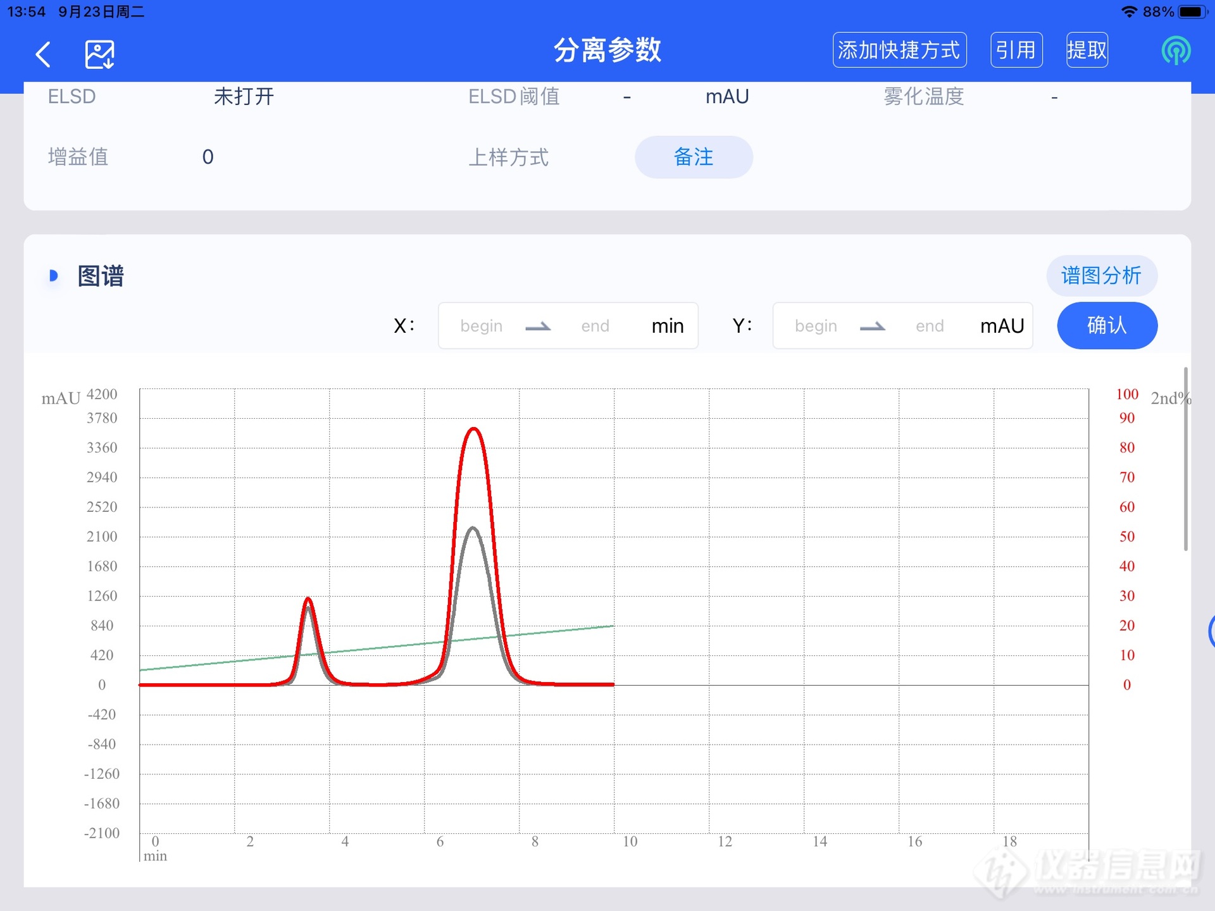The width and height of the screenshot is (1215, 911).
Task: Tap the save image icon
Action: point(100,54)
